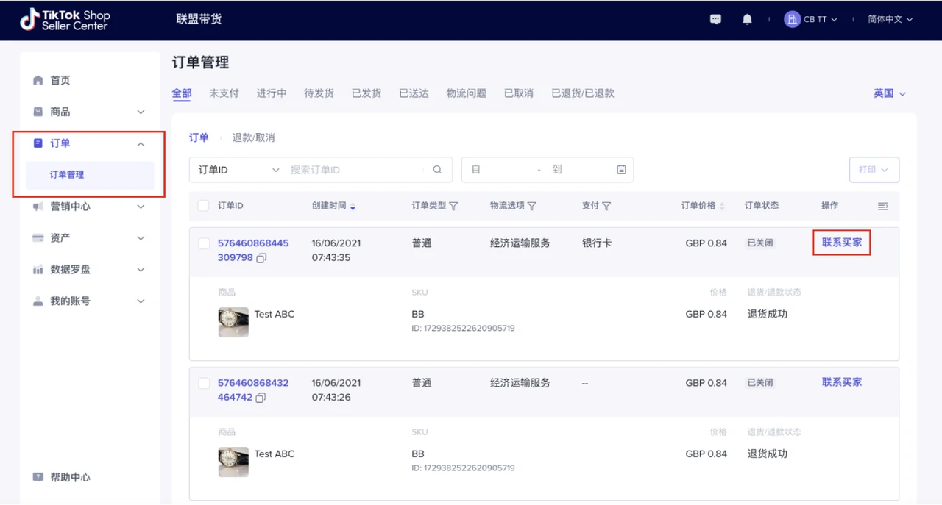942x505 pixels.
Task: Click the 物流选项 filter funnel icon
Action: [x=531, y=206]
